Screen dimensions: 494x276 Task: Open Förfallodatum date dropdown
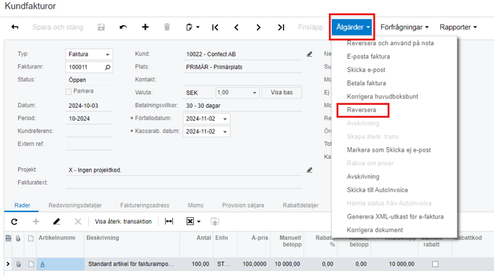225,119
